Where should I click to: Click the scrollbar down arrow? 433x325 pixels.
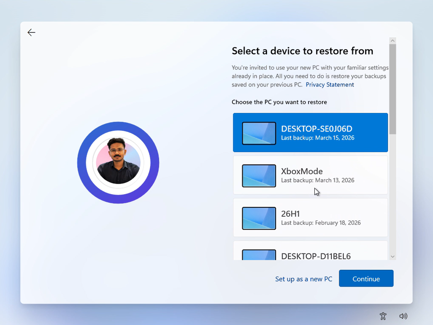pyautogui.click(x=392, y=256)
